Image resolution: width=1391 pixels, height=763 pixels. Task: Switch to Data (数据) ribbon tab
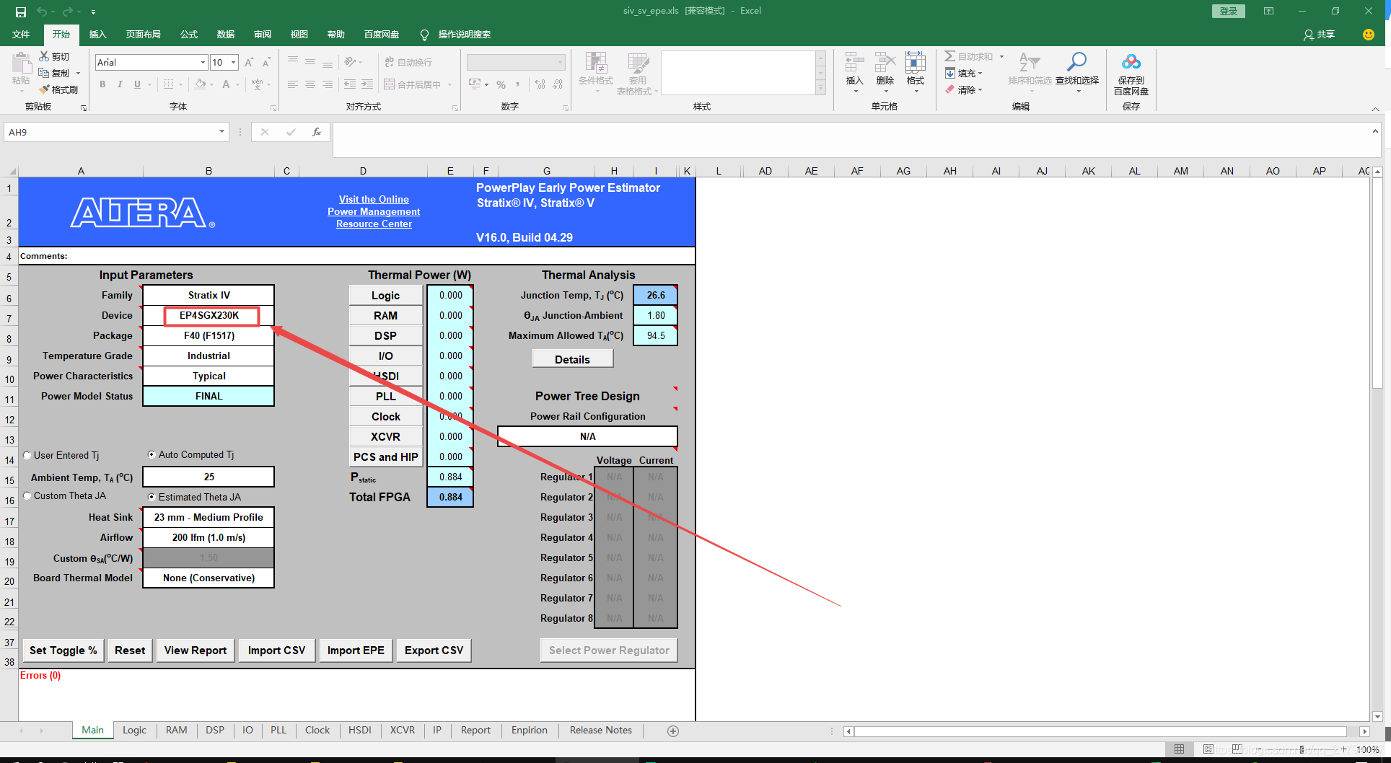point(226,35)
